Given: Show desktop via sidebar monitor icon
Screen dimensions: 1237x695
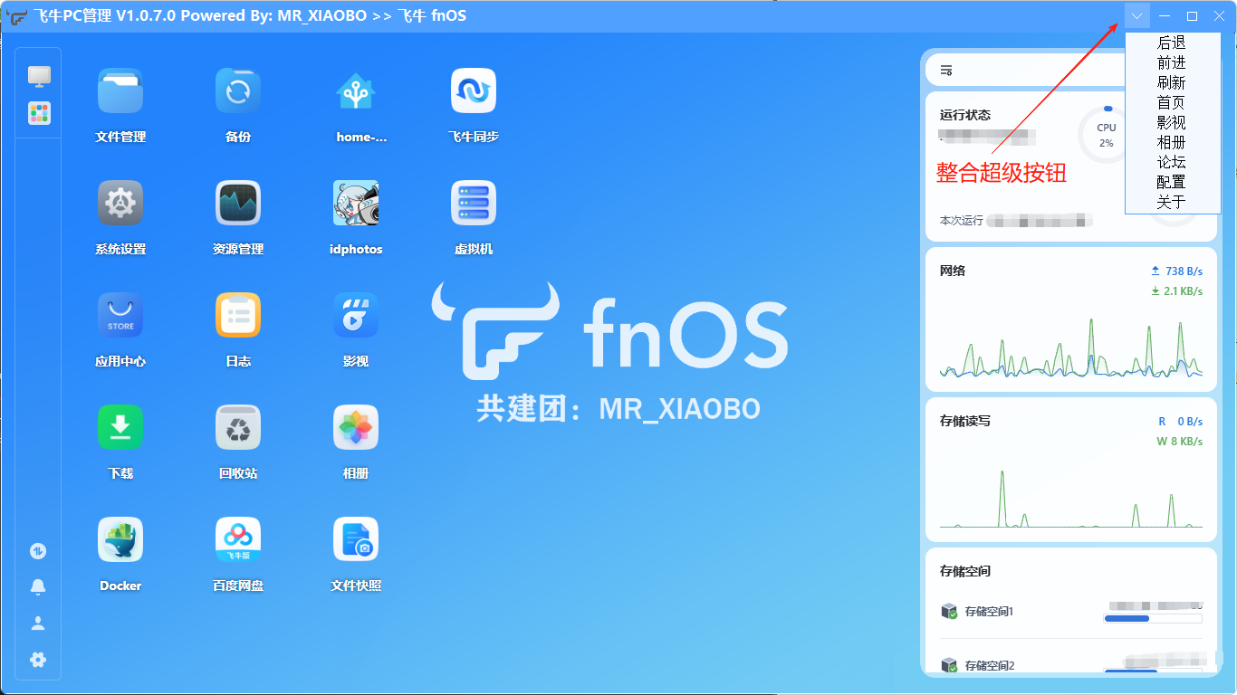Looking at the screenshot, I should [x=39, y=76].
